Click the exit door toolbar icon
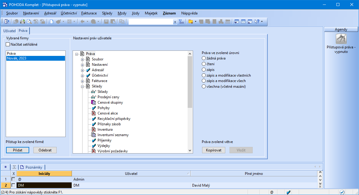The width and height of the screenshot is (359, 195). pyautogui.click(x=7, y=21)
